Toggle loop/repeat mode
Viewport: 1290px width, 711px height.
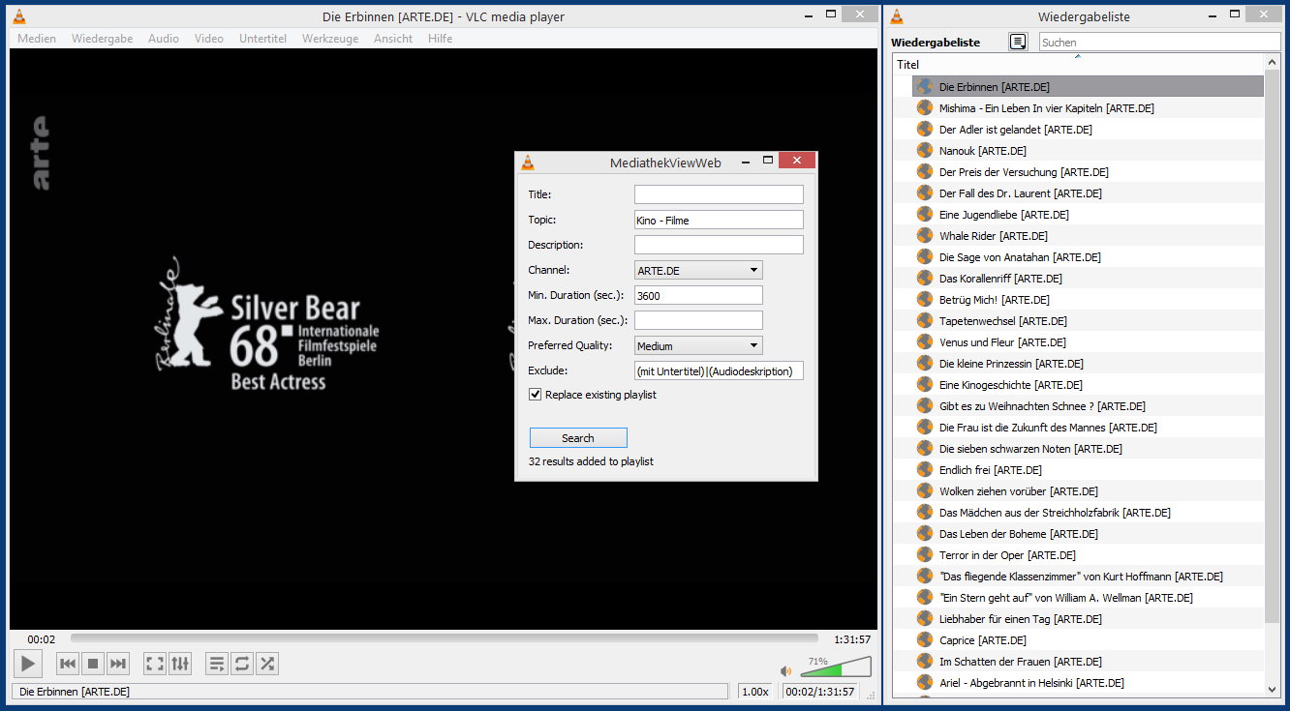point(242,664)
